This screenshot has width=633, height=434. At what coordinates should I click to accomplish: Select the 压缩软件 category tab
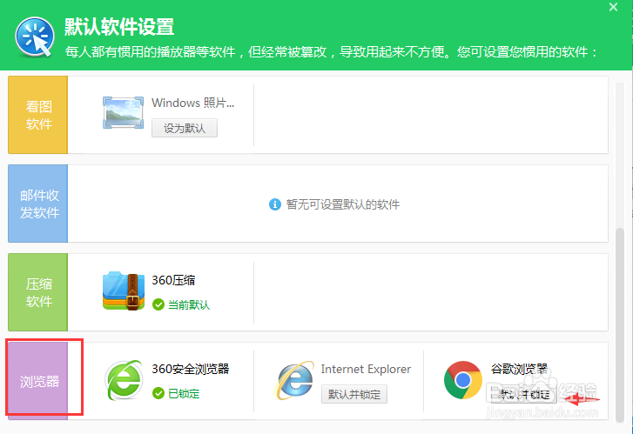[x=38, y=292]
